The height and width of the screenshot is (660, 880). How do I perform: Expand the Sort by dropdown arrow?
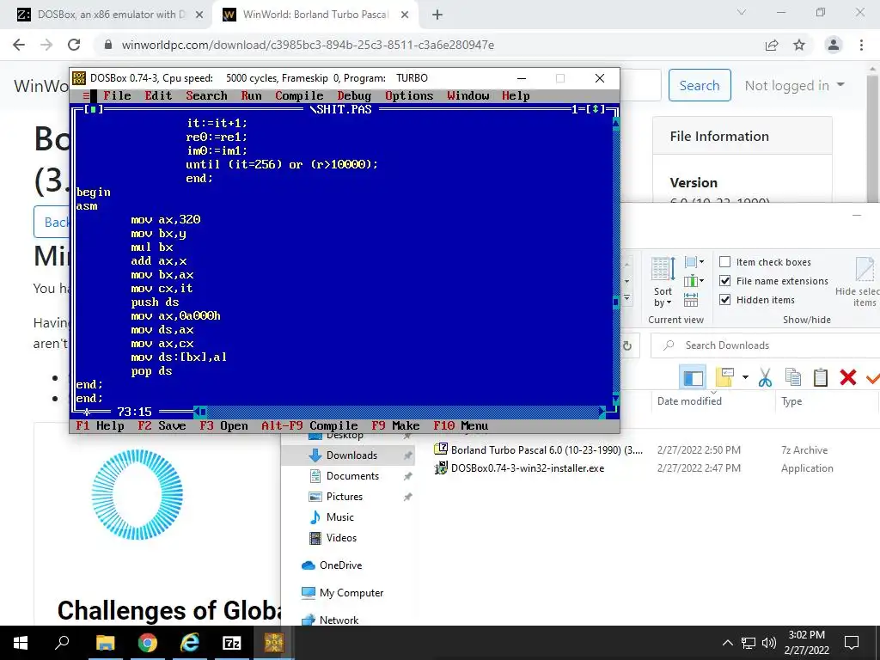[669, 303]
